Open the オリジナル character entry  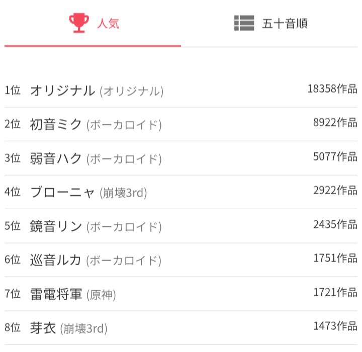click(x=62, y=91)
